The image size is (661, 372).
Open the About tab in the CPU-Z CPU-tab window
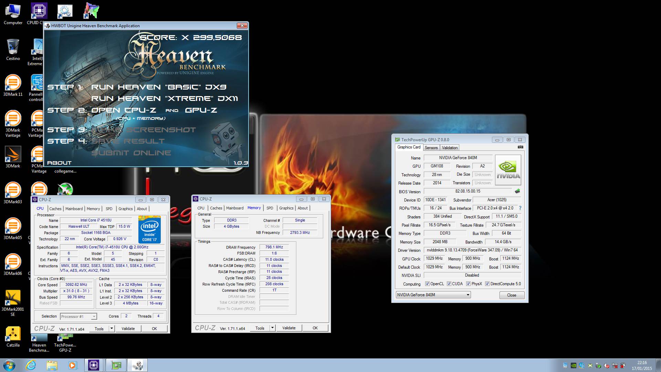coord(142,209)
